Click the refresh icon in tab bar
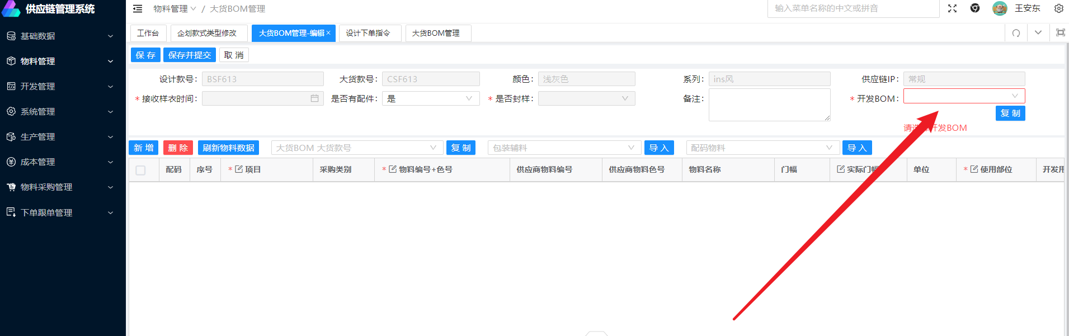Viewport: 1069px width, 336px height. pyautogui.click(x=1016, y=33)
